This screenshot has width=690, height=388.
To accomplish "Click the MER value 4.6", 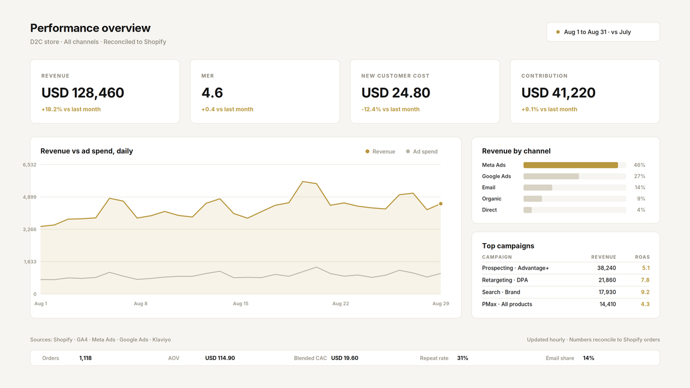I will (x=212, y=93).
